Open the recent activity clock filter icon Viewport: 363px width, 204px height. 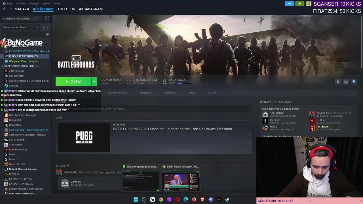click(43, 27)
